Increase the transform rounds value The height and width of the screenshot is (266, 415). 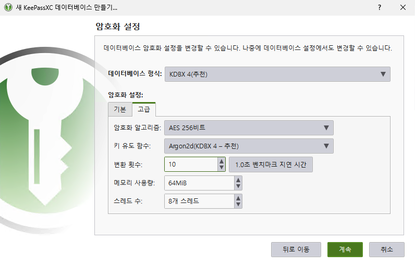[x=221, y=161]
